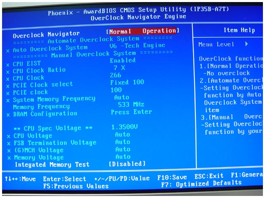Screen dimensions: 265x198
Task: Click the Enter:Select hint
Action: (x=65, y=179)
